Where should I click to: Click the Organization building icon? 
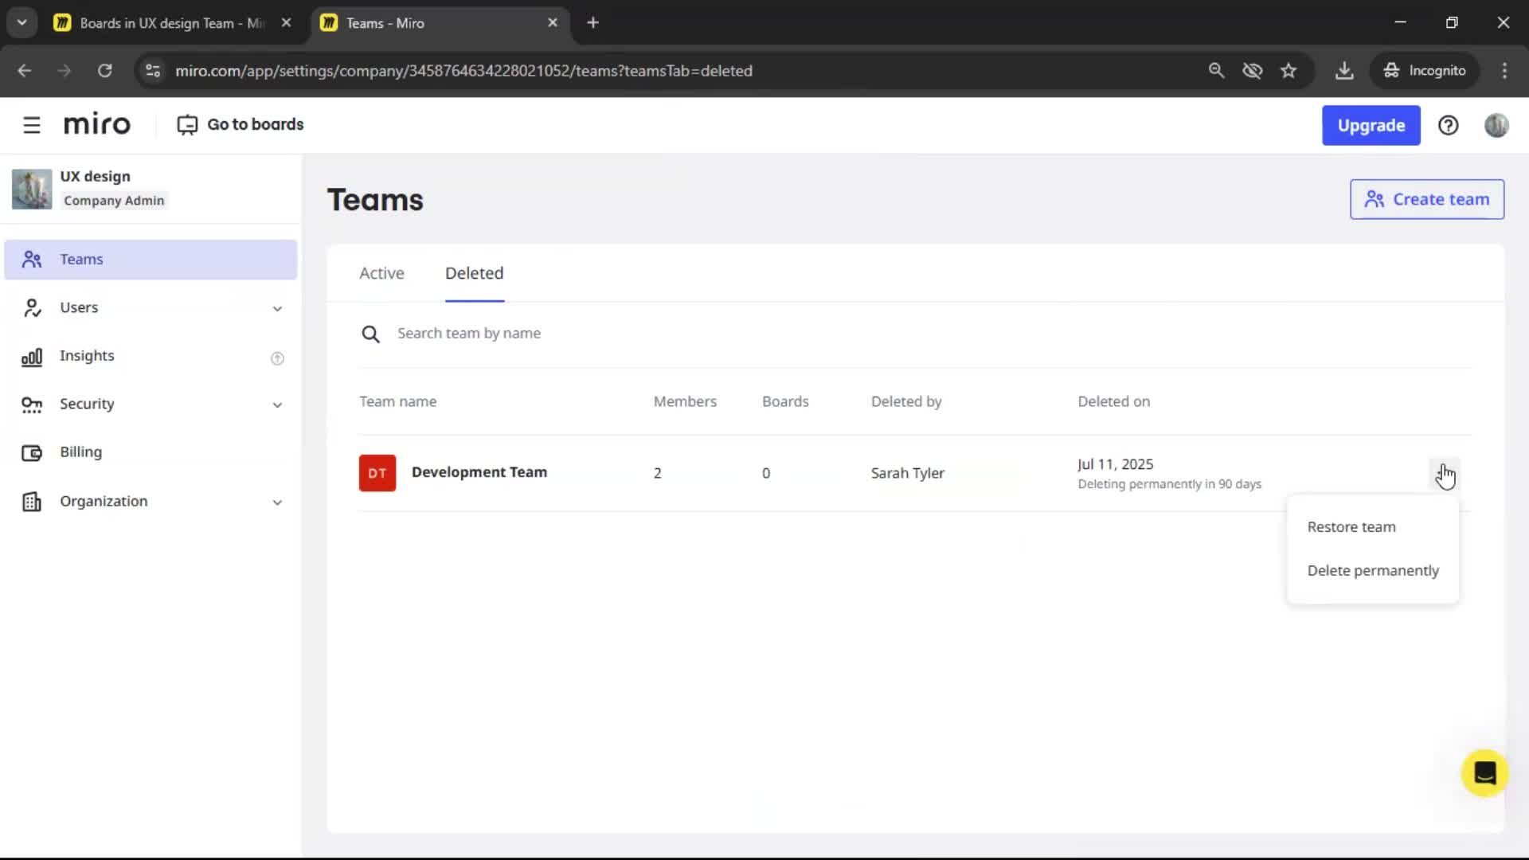32,502
